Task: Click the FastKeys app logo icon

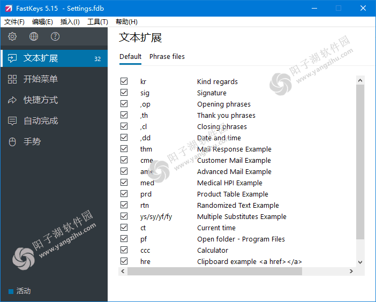Action: pos(9,9)
